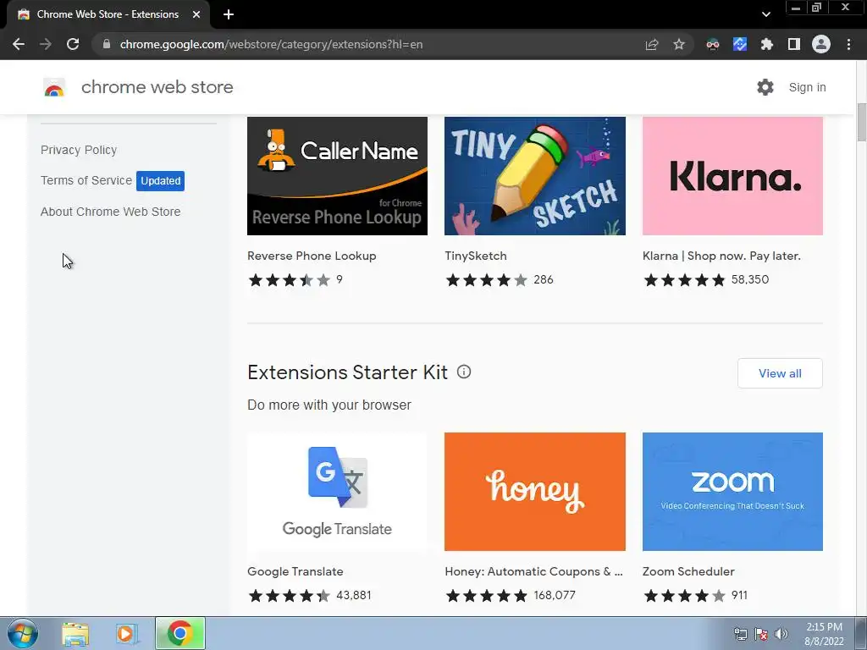Toggle the side panel icon
Image resolution: width=867 pixels, height=650 pixels.
(x=794, y=44)
